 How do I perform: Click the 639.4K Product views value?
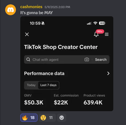pos(93,102)
